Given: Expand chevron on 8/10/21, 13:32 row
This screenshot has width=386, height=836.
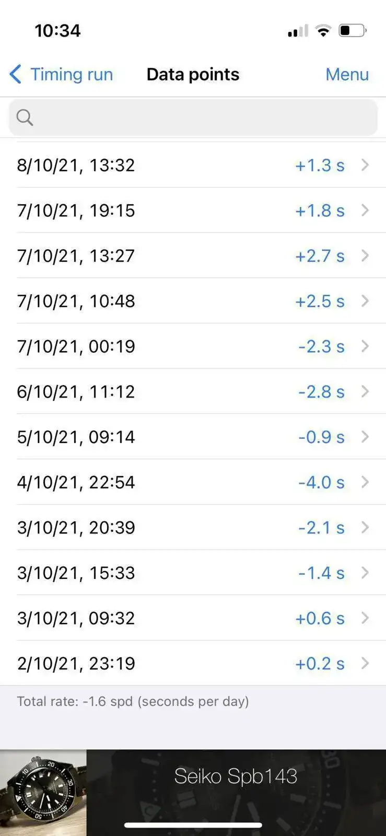Looking at the screenshot, I should pos(365,165).
